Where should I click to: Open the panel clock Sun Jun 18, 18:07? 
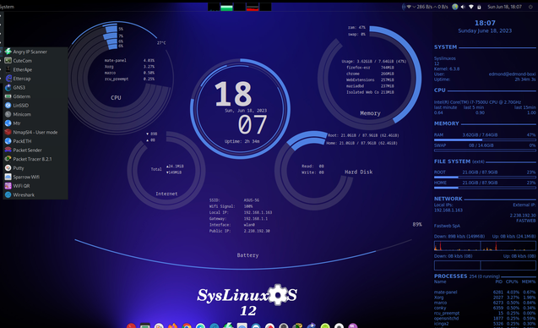pyautogui.click(x=504, y=7)
